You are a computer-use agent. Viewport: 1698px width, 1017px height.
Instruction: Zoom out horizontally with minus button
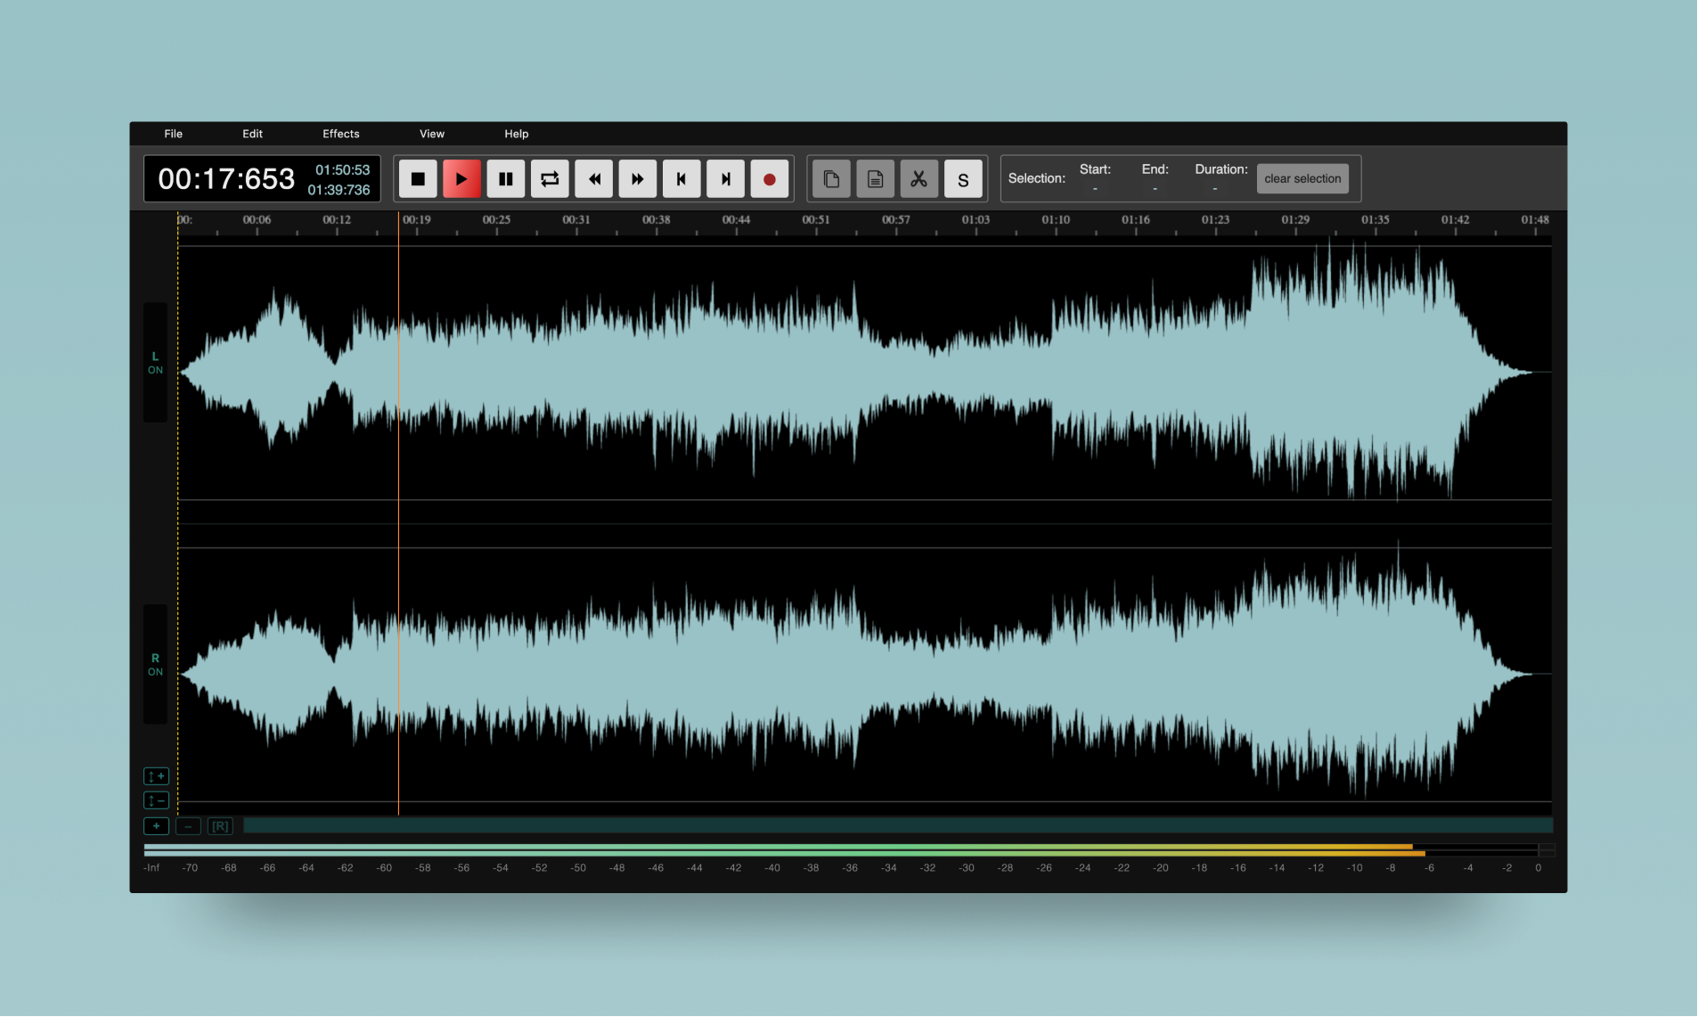pyautogui.click(x=188, y=826)
